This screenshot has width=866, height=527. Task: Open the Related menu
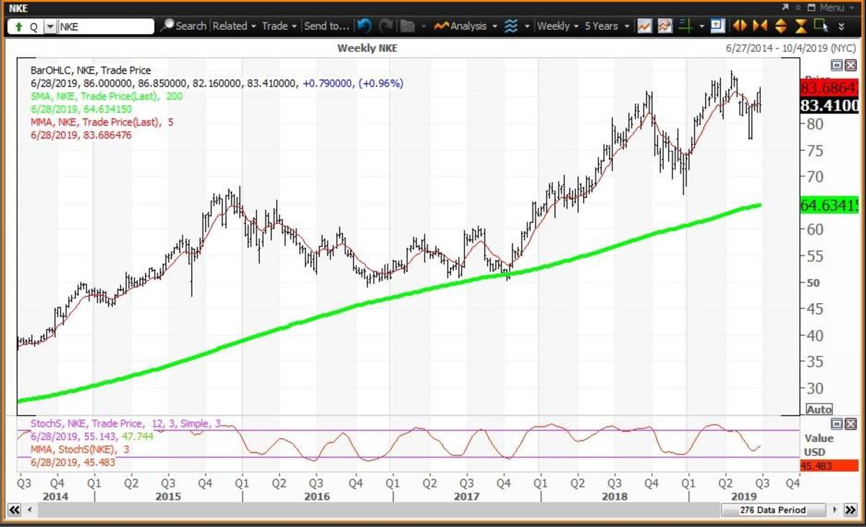(x=234, y=26)
